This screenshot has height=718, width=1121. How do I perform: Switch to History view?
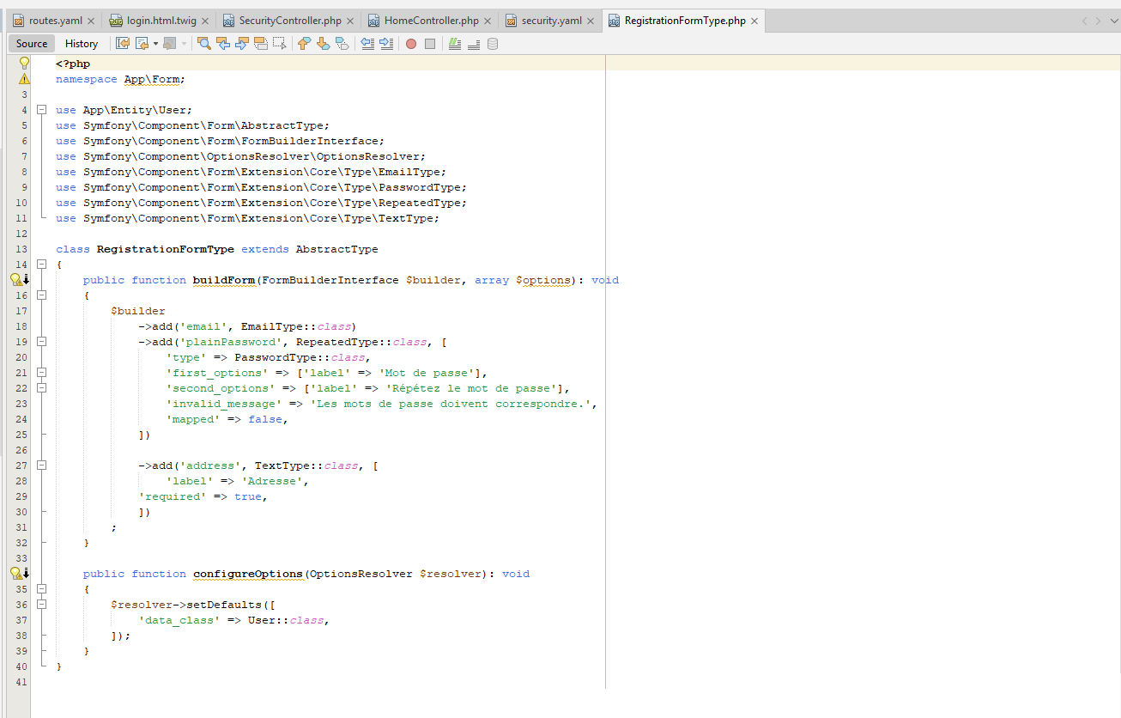pyautogui.click(x=82, y=44)
